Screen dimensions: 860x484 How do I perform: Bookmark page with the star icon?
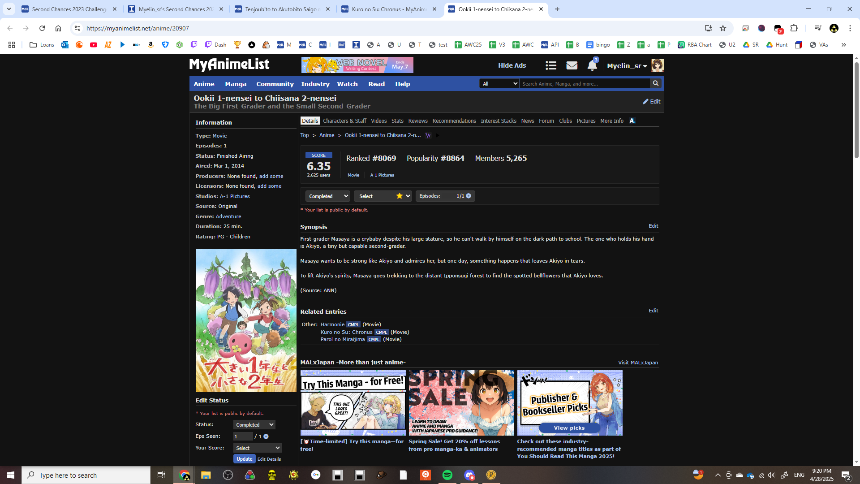tap(723, 28)
